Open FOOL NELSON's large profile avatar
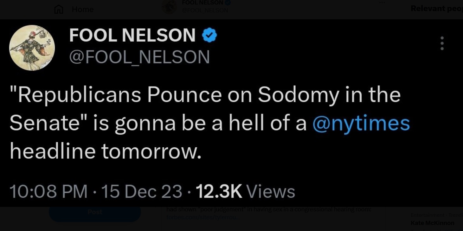The height and width of the screenshot is (231, 463). 32,48
